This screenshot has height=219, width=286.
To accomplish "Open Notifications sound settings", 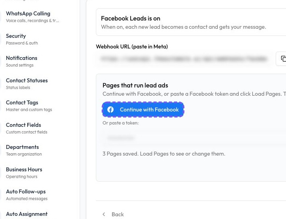I will tap(22, 61).
